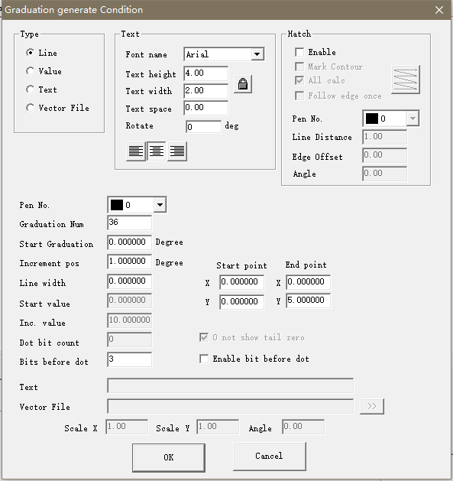Click the Scale X input field
This screenshot has width=453, height=481.
tap(127, 427)
